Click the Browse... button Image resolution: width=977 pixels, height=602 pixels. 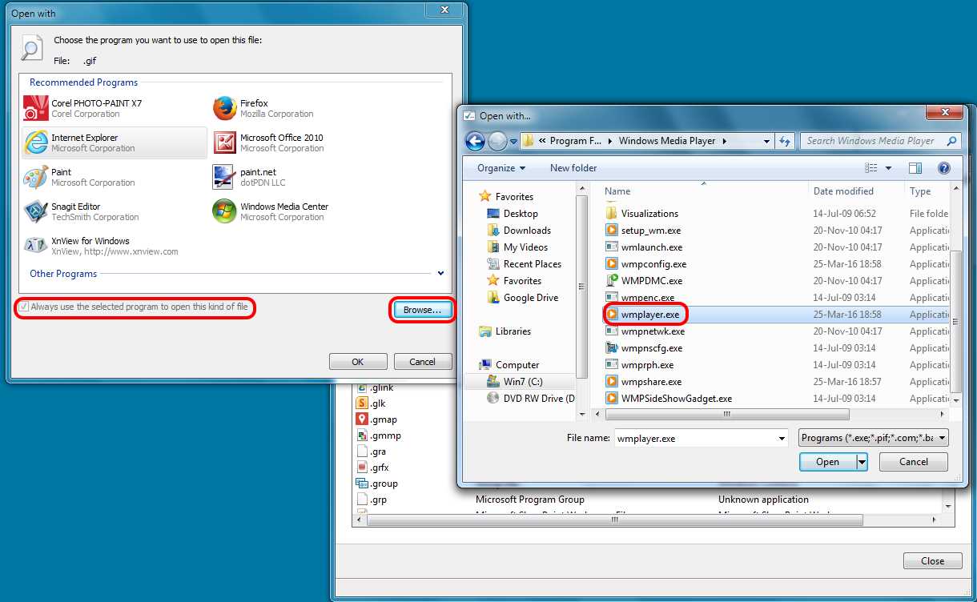(422, 310)
